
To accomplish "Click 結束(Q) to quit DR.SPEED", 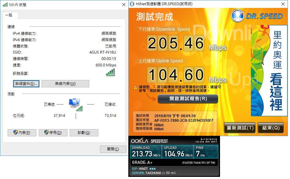I will [x=271, y=128].
